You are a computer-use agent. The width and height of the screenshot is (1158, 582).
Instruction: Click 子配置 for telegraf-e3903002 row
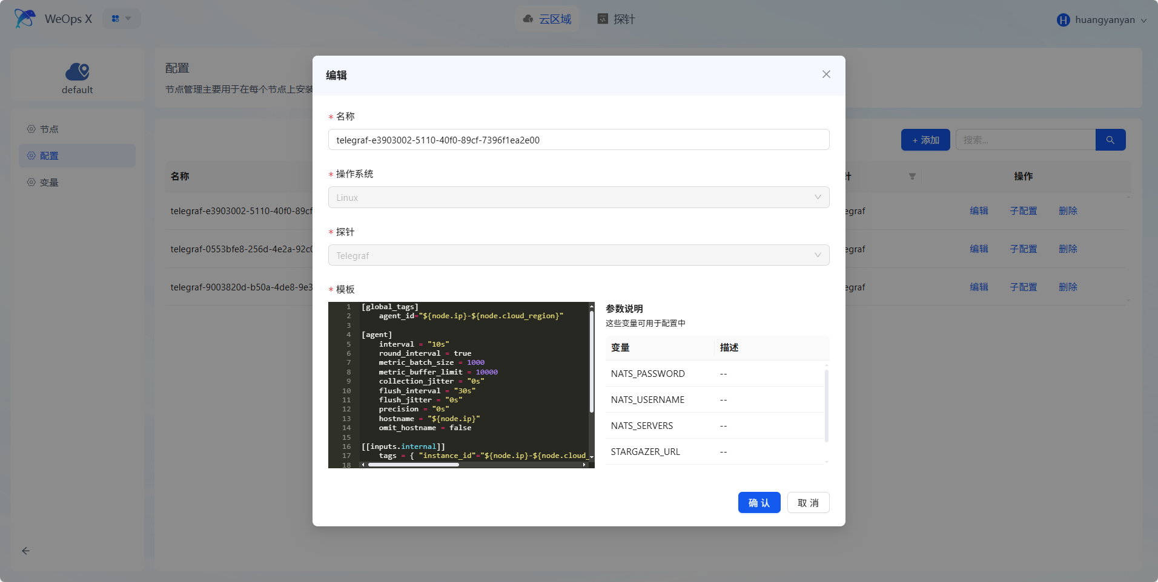[x=1024, y=211]
